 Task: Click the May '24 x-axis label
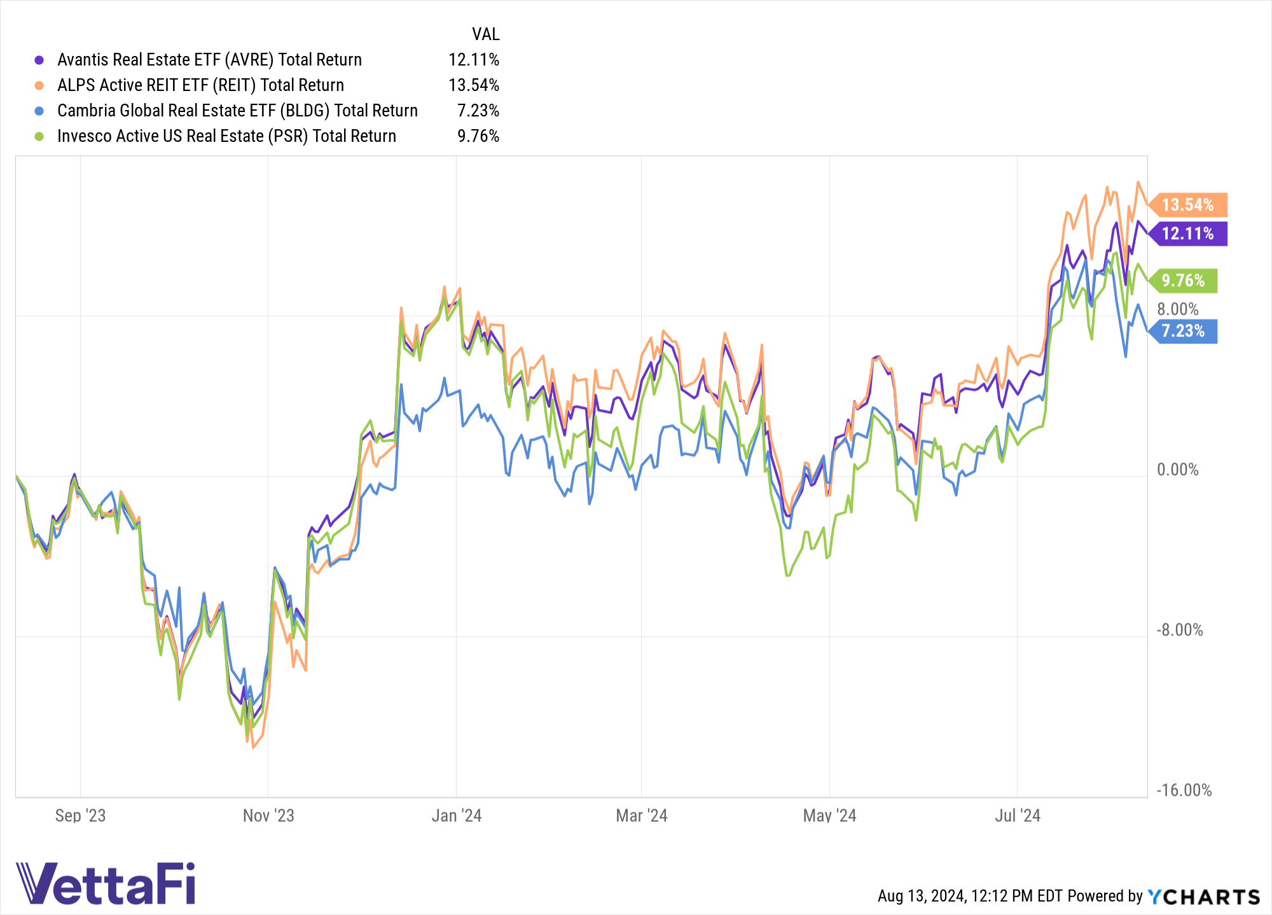tap(829, 816)
